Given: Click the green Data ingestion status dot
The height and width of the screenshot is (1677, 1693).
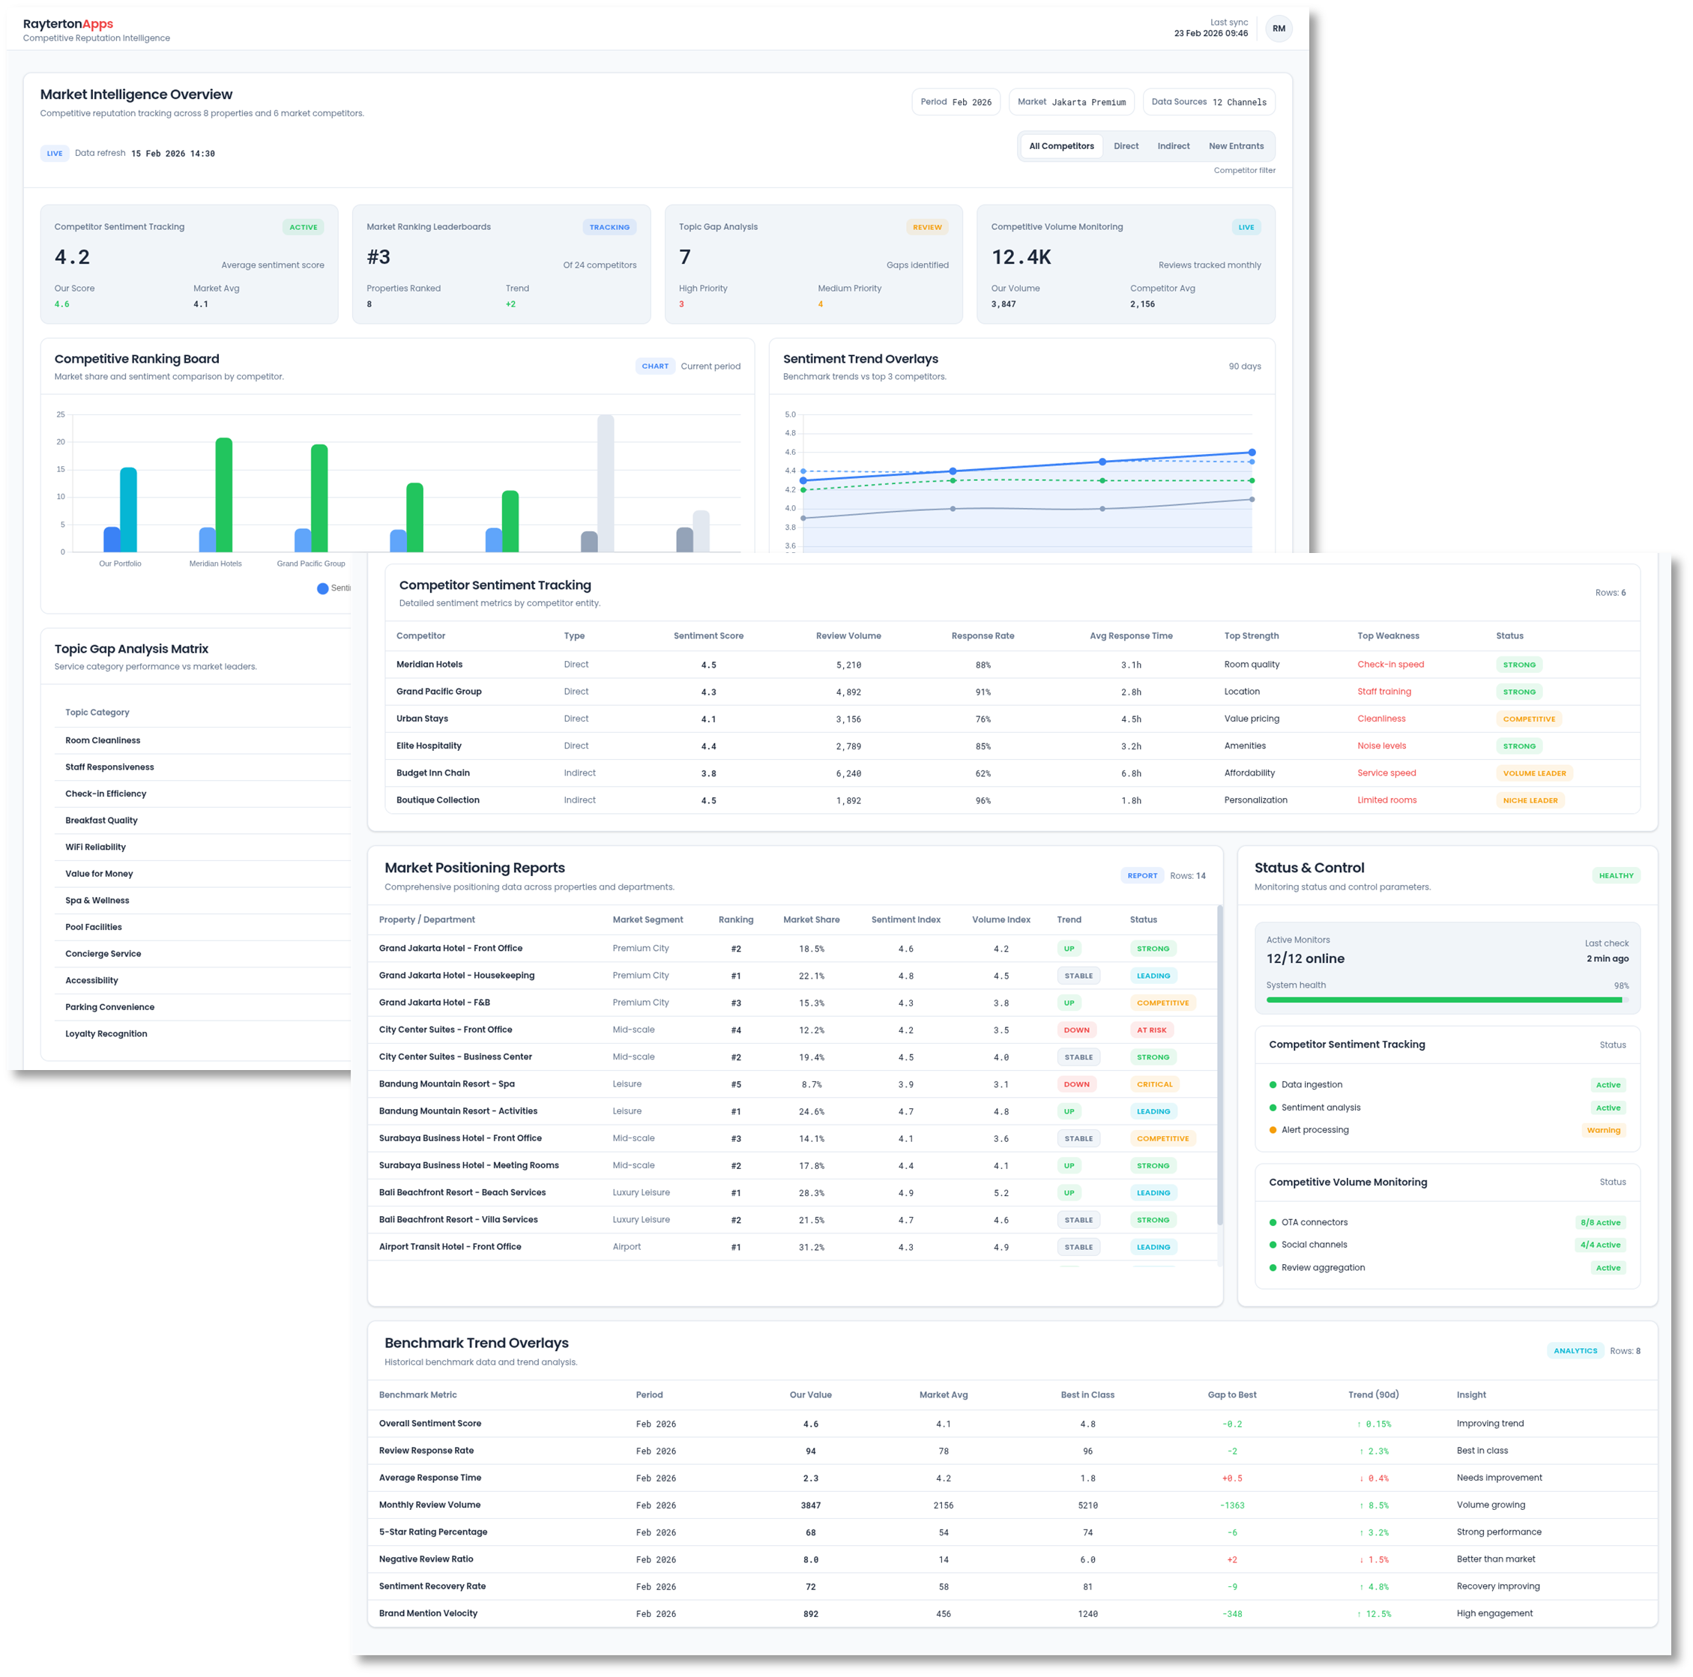Looking at the screenshot, I should tap(1273, 1085).
